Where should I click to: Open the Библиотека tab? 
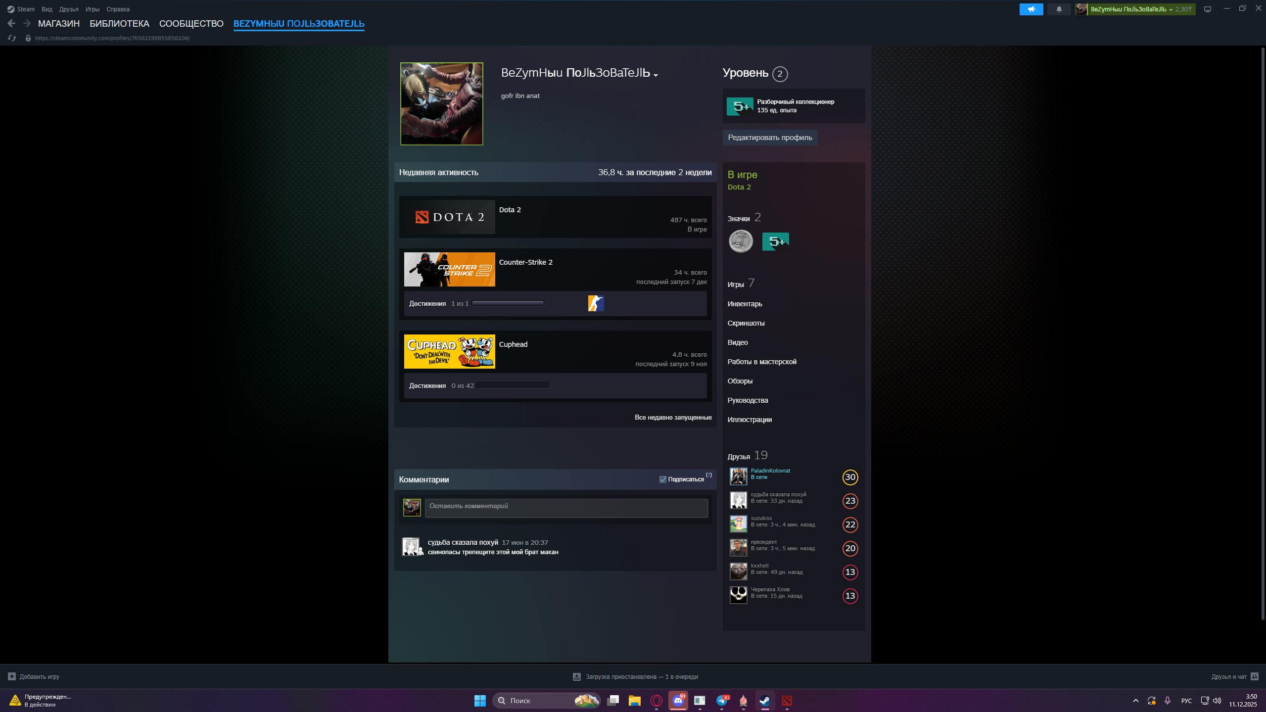tap(119, 24)
